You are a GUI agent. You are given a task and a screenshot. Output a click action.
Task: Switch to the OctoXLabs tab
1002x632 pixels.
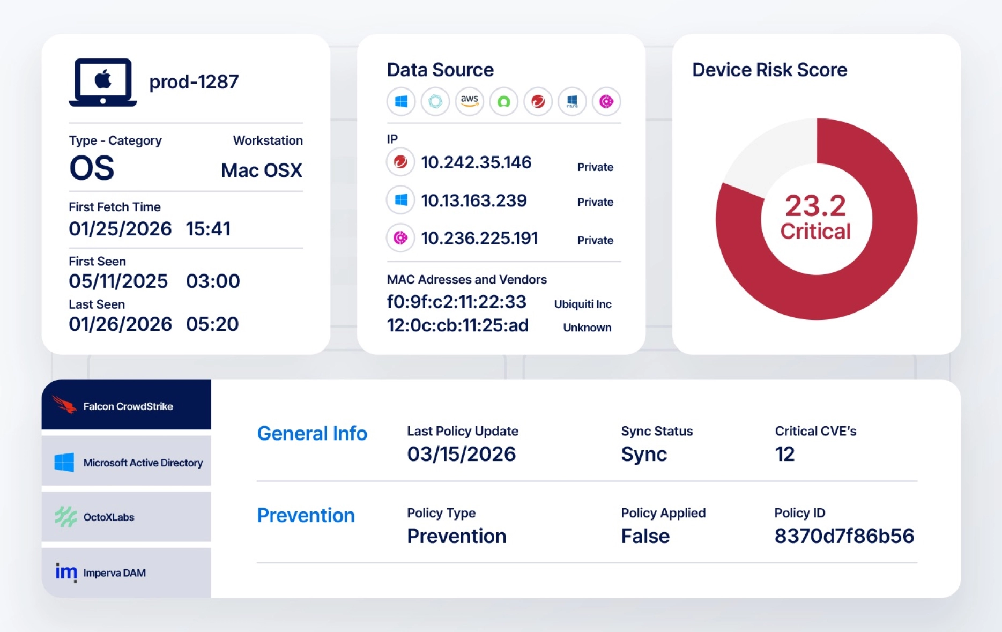[127, 517]
